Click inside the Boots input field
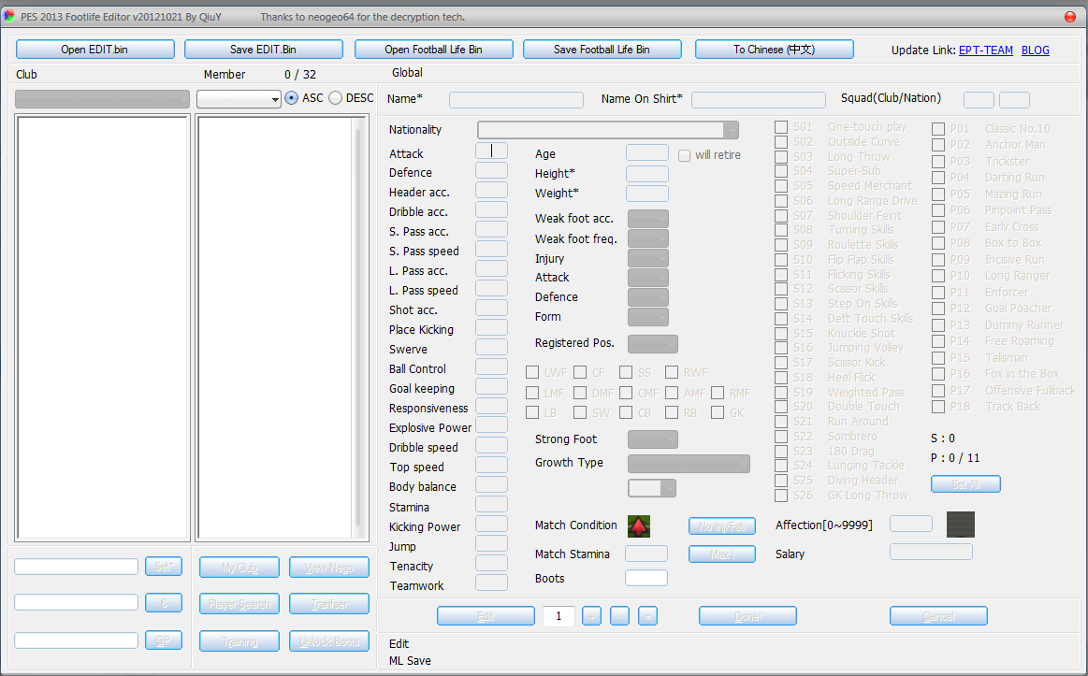1088x676 pixels. [646, 577]
